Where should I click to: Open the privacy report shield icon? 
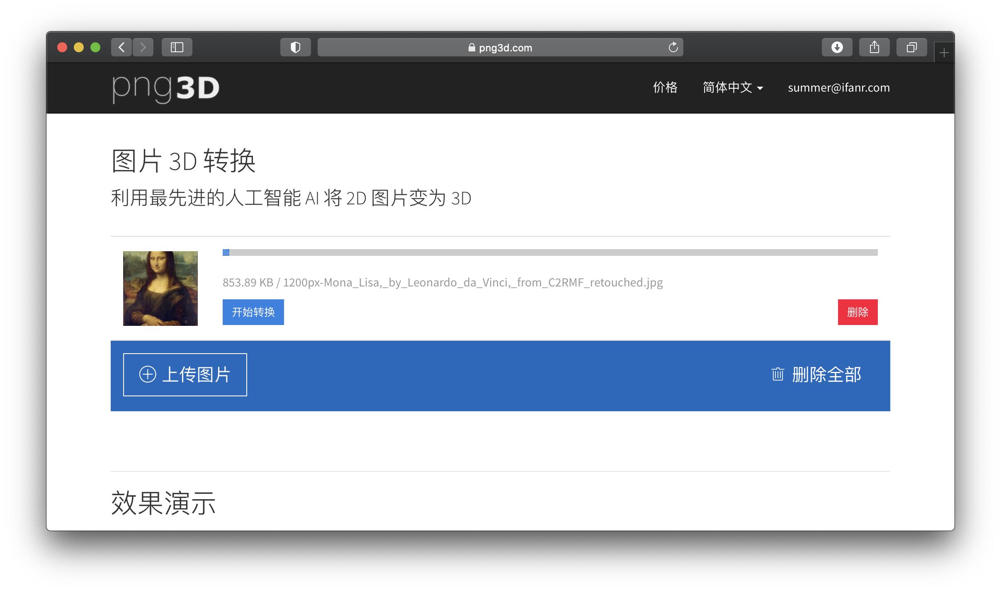(x=295, y=47)
